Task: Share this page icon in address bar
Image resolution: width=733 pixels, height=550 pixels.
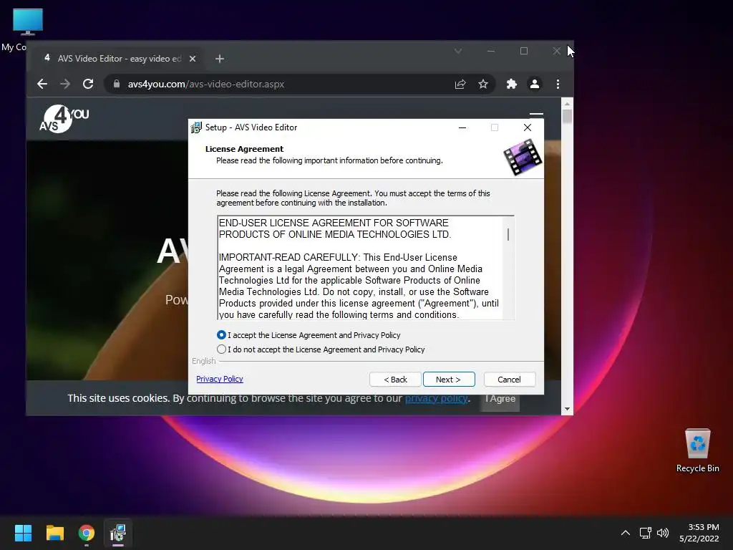Action: click(460, 85)
